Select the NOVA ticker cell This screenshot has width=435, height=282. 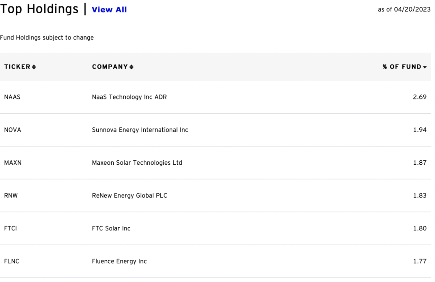pos(12,130)
